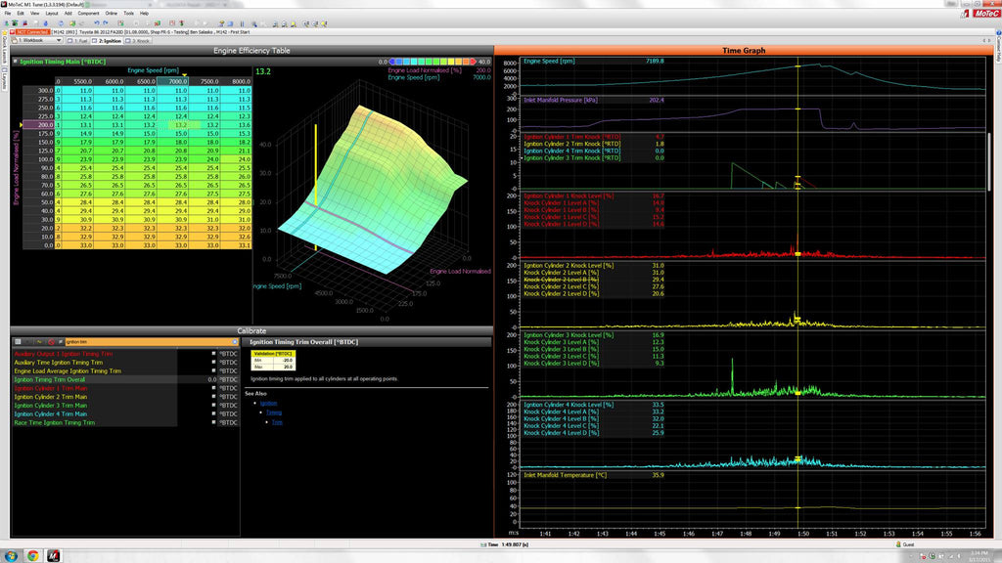Image resolution: width=1002 pixels, height=563 pixels.
Task: Click the list view icon in the Calibrate toolbar
Action: pyautogui.click(x=17, y=341)
